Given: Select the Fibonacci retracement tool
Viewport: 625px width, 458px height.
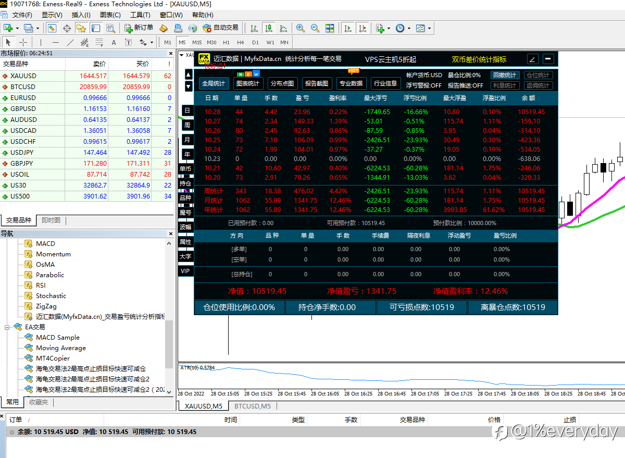Looking at the screenshot, I should click(x=99, y=42).
